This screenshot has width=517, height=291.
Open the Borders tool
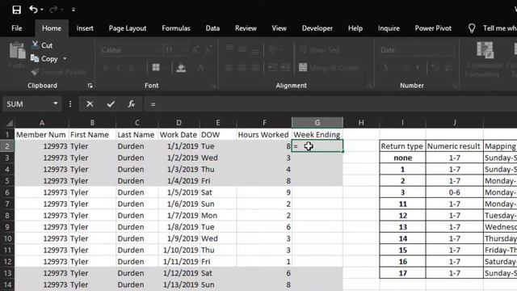pyautogui.click(x=156, y=68)
